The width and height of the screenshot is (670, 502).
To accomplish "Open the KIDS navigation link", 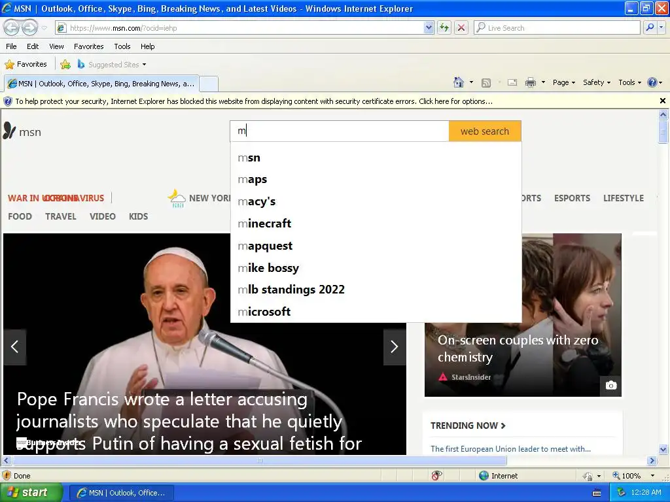I will pyautogui.click(x=139, y=216).
